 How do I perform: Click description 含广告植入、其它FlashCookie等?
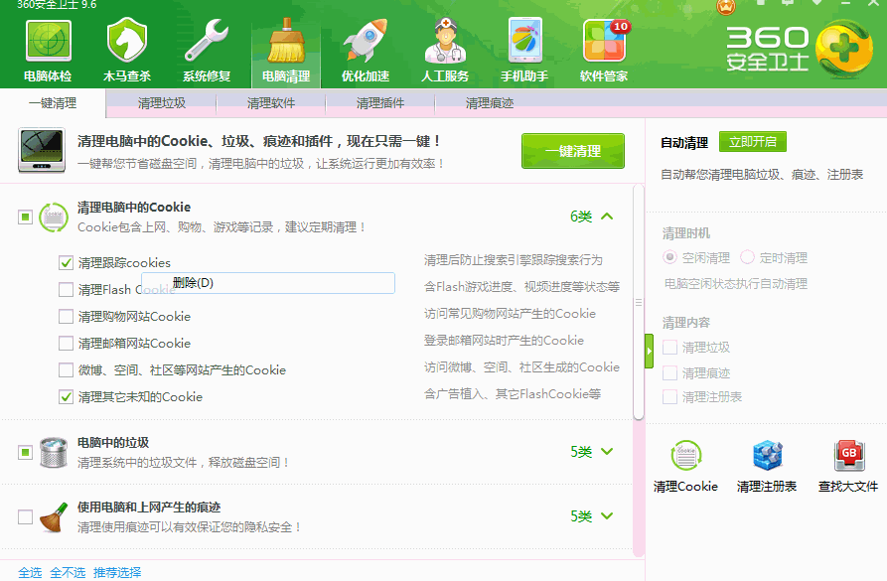[513, 393]
